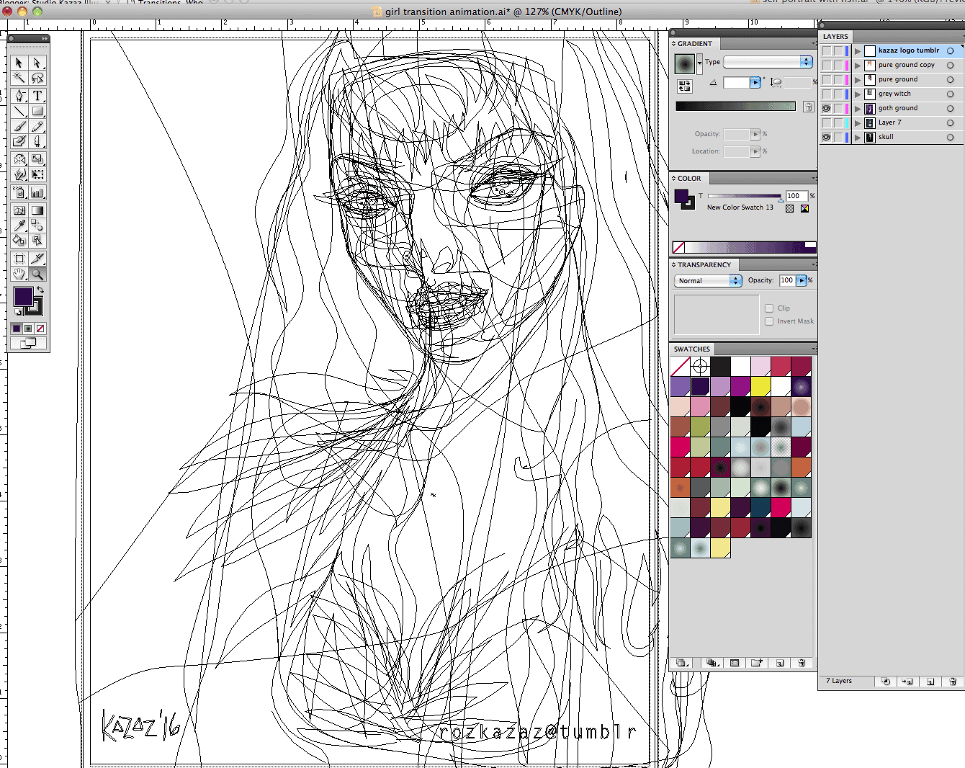Select the Type tool
The image size is (965, 768).
[37, 95]
